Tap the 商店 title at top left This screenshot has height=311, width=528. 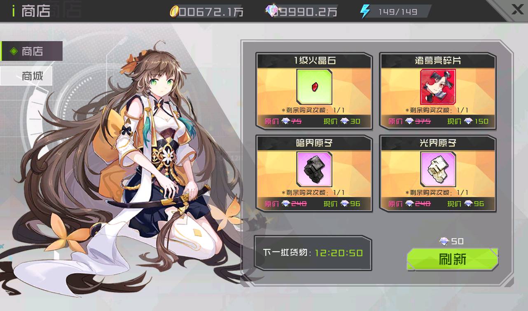(x=36, y=11)
